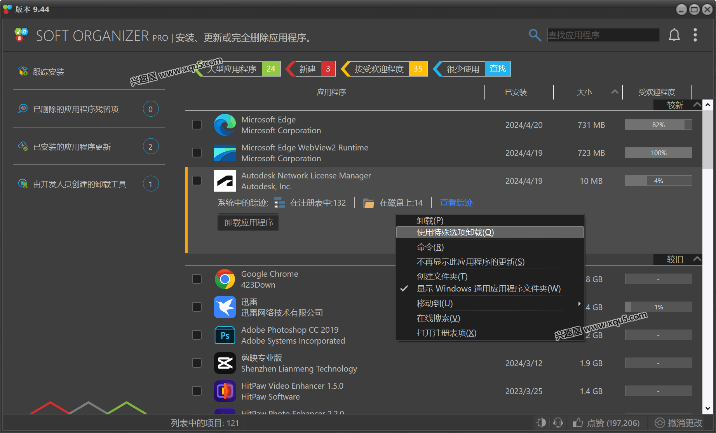
Task: Click the trace install sidebar icon
Action: tap(23, 71)
